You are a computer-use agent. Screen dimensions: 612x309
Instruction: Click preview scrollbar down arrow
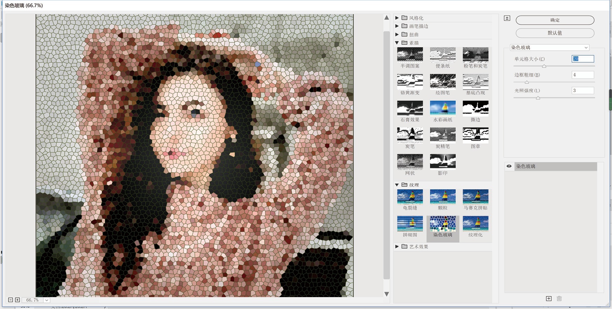click(x=387, y=294)
